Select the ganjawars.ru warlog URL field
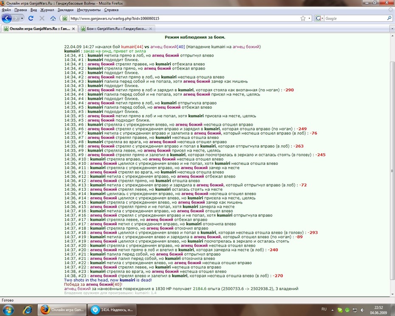This screenshot has height=316, width=395. click(x=184, y=18)
